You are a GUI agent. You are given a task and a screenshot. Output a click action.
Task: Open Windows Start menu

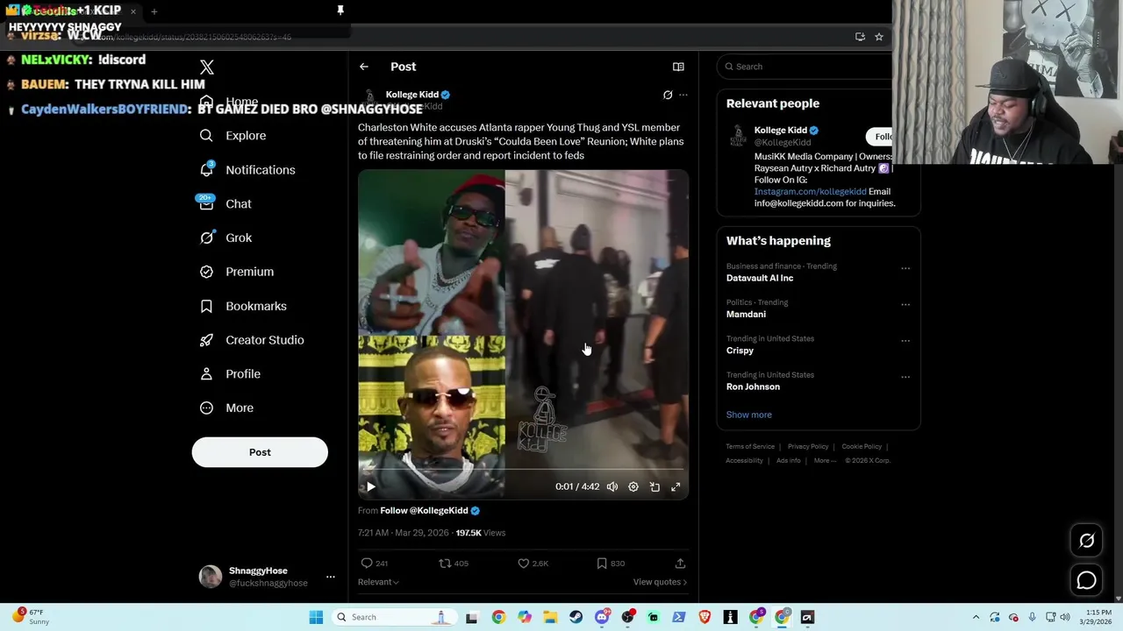pos(316,617)
